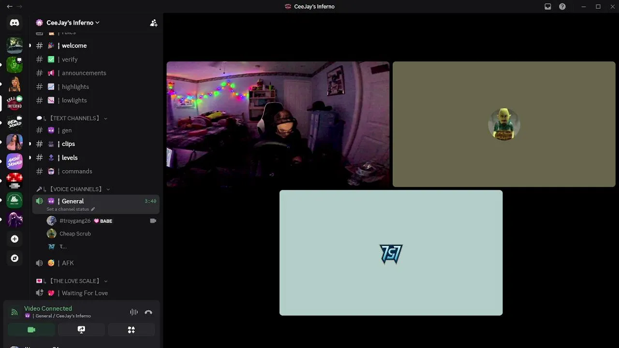Click user Cheap Scrub in voice list

(x=75, y=234)
